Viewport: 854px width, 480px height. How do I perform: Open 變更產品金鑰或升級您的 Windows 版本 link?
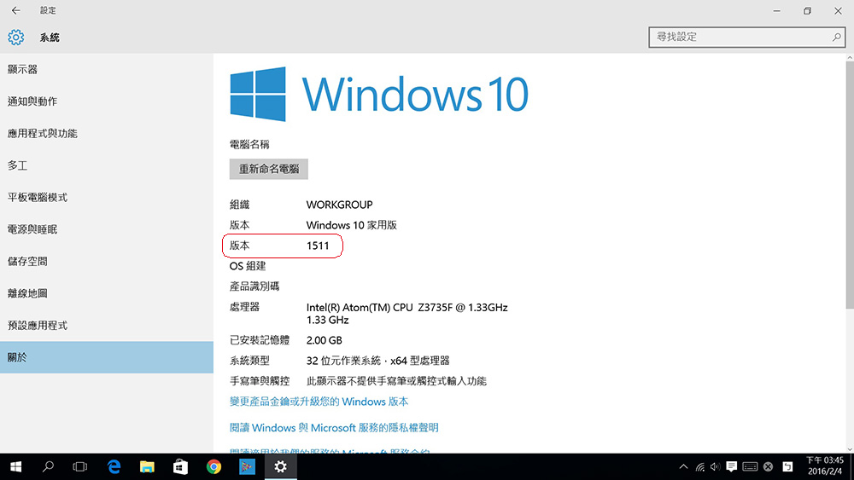[x=319, y=402]
